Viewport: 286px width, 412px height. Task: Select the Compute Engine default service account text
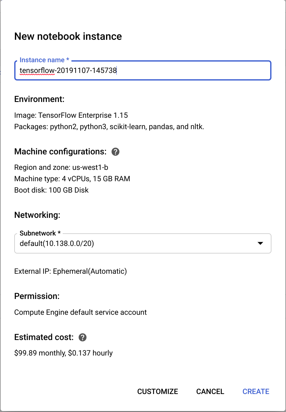click(x=80, y=312)
